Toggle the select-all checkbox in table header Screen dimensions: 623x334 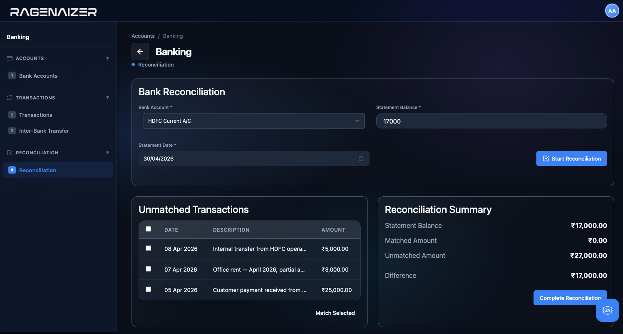point(149,229)
